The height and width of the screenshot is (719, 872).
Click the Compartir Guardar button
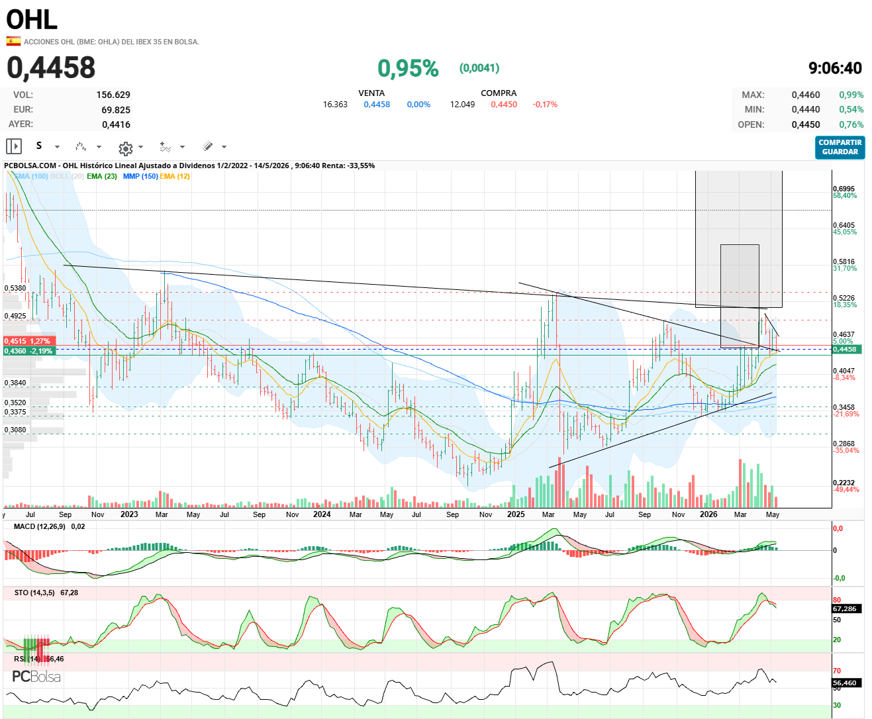point(840,147)
